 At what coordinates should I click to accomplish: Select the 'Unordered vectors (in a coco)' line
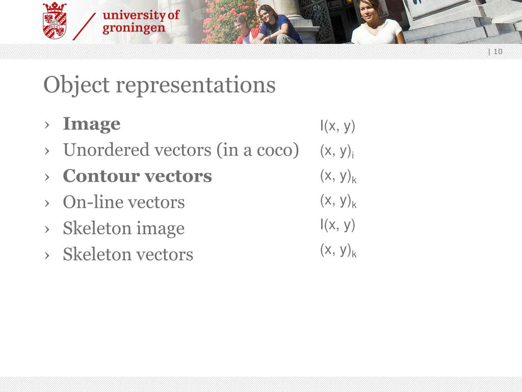click(x=181, y=150)
